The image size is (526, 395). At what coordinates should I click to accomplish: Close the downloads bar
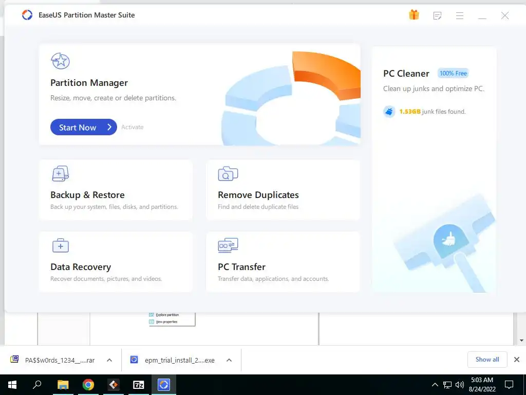pyautogui.click(x=517, y=360)
